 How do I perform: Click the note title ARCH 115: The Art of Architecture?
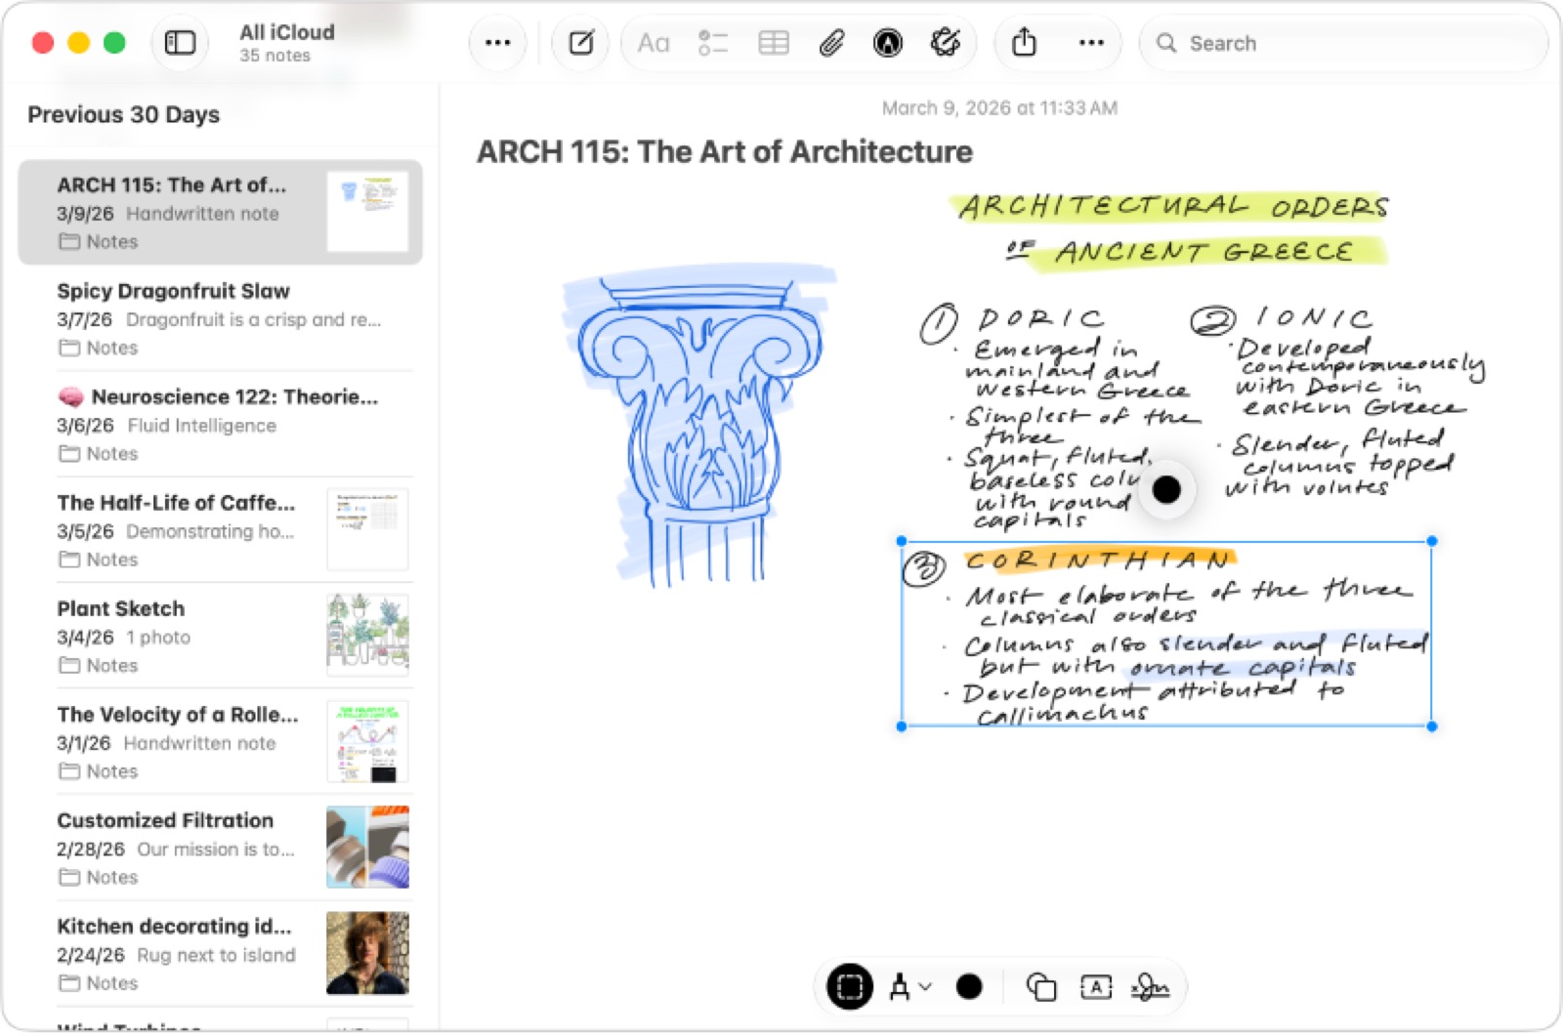724,152
